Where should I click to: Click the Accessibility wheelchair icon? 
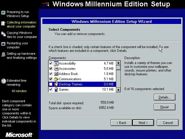coord(56,63)
